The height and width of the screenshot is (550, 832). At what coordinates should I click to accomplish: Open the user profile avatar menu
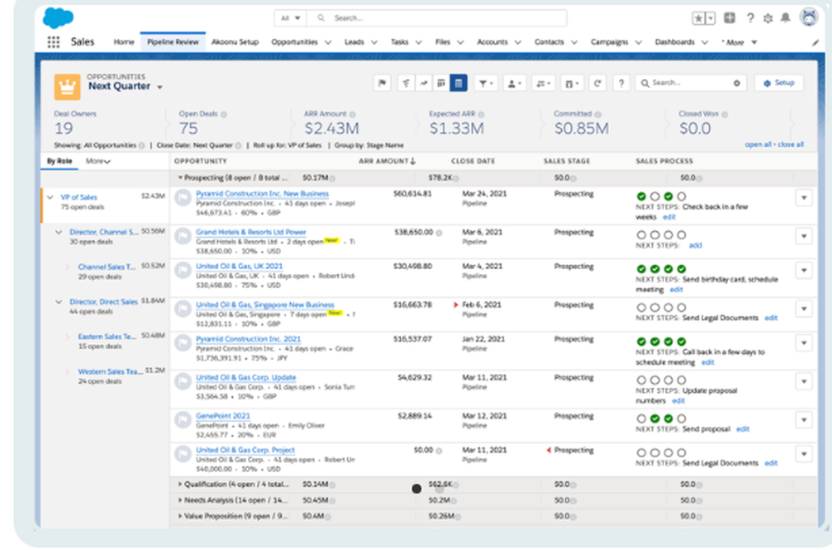(809, 17)
